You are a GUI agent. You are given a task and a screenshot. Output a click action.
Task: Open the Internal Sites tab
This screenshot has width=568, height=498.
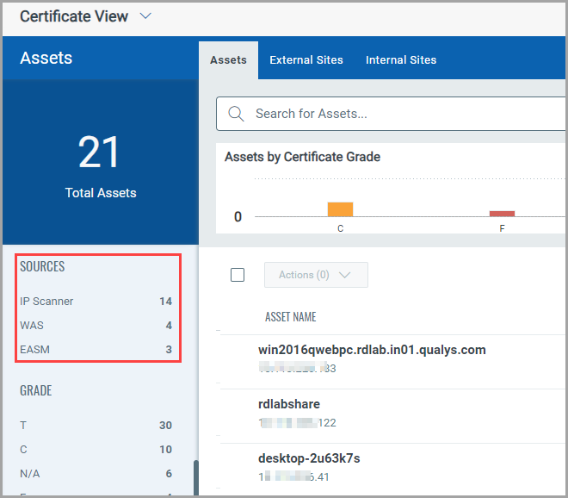click(401, 59)
